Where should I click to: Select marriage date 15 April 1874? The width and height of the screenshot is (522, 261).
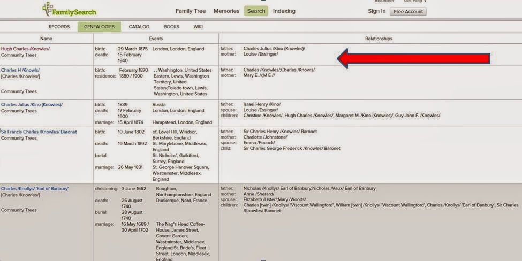pyautogui.click(x=132, y=122)
